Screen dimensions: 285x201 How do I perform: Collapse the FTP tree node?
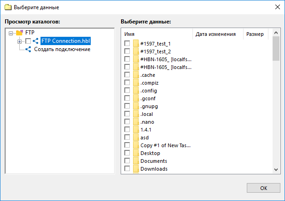[x=11, y=33]
